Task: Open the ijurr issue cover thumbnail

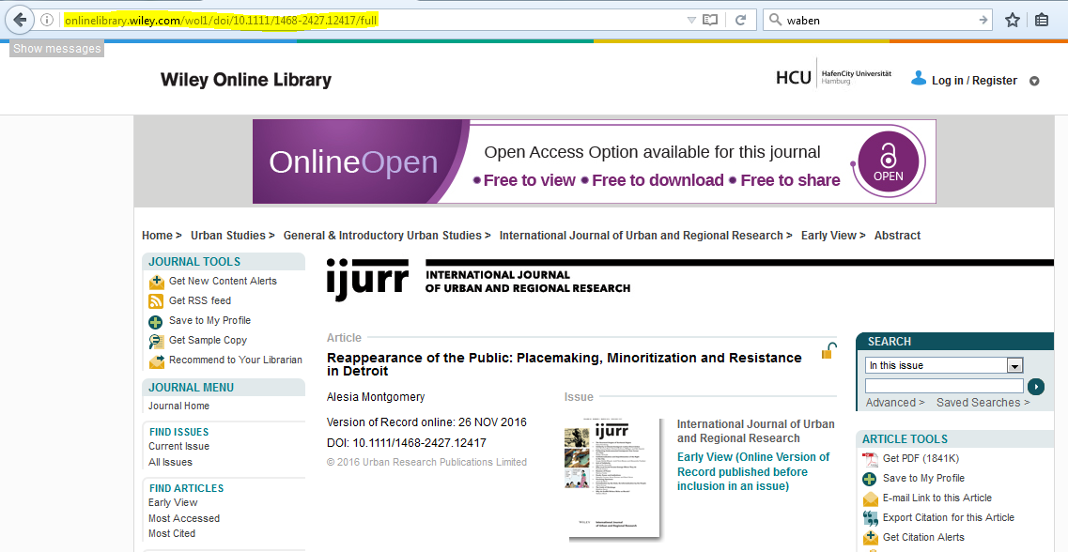Action: tap(612, 478)
